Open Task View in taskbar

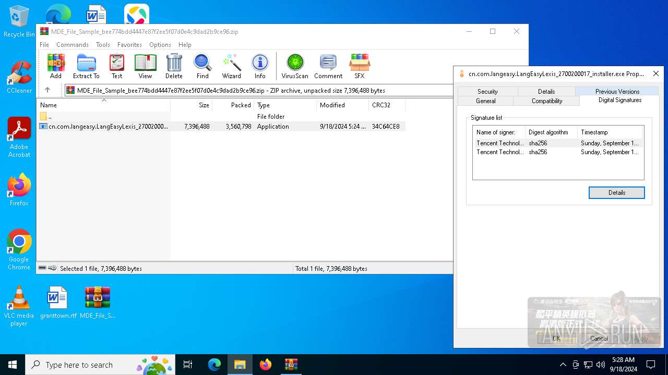click(x=188, y=365)
